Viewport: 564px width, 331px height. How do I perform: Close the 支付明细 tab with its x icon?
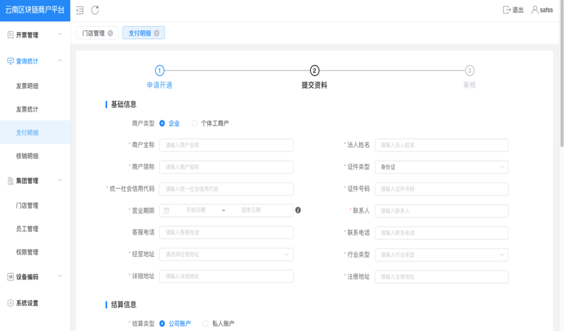tap(157, 33)
